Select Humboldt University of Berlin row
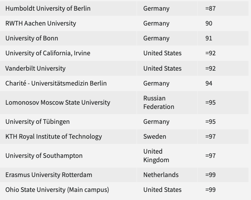The height and width of the screenshot is (200, 251). click(x=124, y=9)
